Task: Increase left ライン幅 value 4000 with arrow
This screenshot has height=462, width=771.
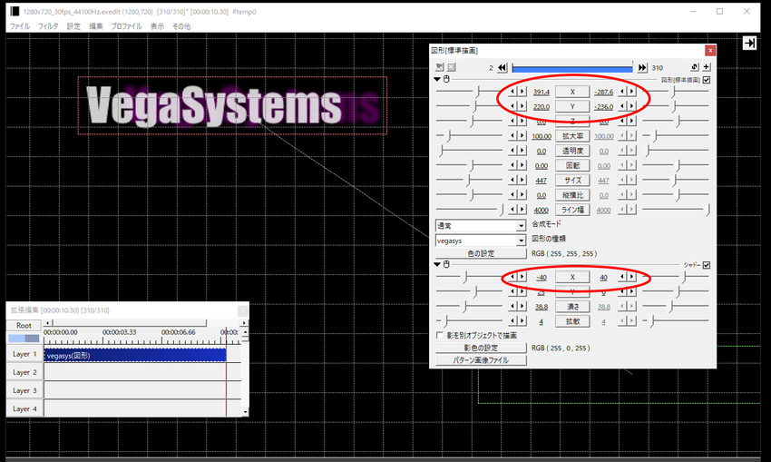Action: point(522,210)
